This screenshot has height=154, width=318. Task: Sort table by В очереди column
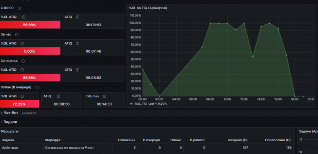(152, 140)
